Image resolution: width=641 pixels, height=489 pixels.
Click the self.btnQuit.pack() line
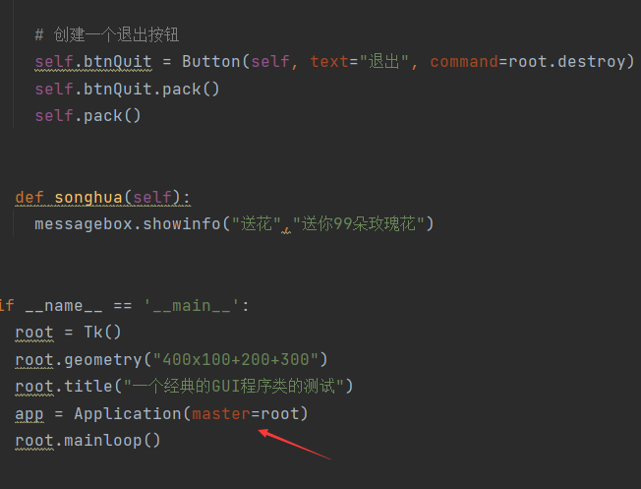point(127,90)
